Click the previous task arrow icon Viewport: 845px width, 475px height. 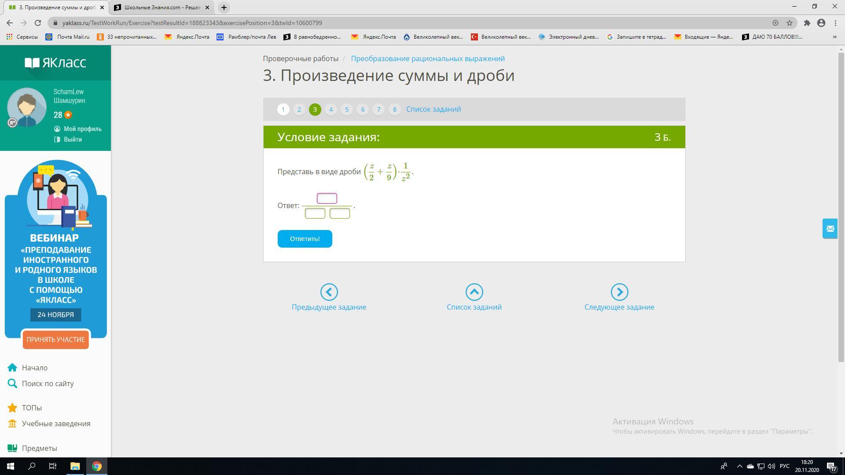click(329, 292)
